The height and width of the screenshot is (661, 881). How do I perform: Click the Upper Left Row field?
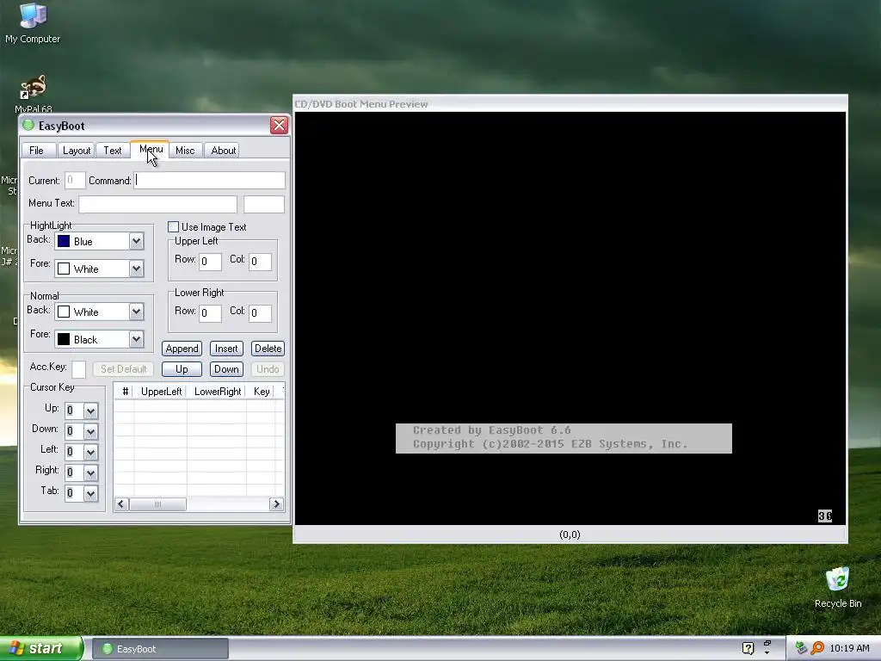click(x=210, y=262)
